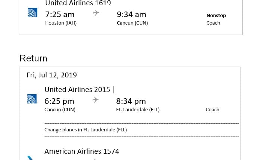267x160 pixels.
Task: Click the 9:34 am arrival time
Action: coord(131,15)
